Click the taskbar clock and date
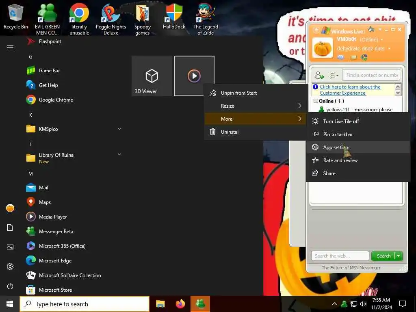Image resolution: width=416 pixels, height=312 pixels. [x=381, y=304]
